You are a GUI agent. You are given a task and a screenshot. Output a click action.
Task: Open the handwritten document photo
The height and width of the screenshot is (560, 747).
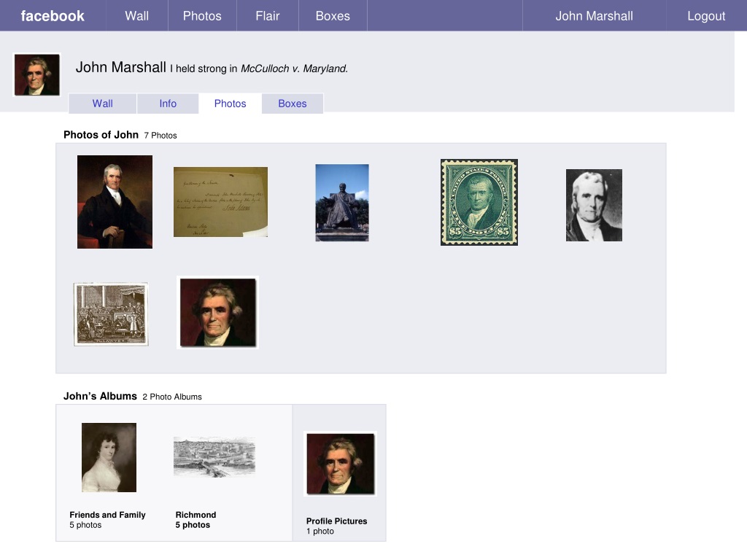pos(220,202)
